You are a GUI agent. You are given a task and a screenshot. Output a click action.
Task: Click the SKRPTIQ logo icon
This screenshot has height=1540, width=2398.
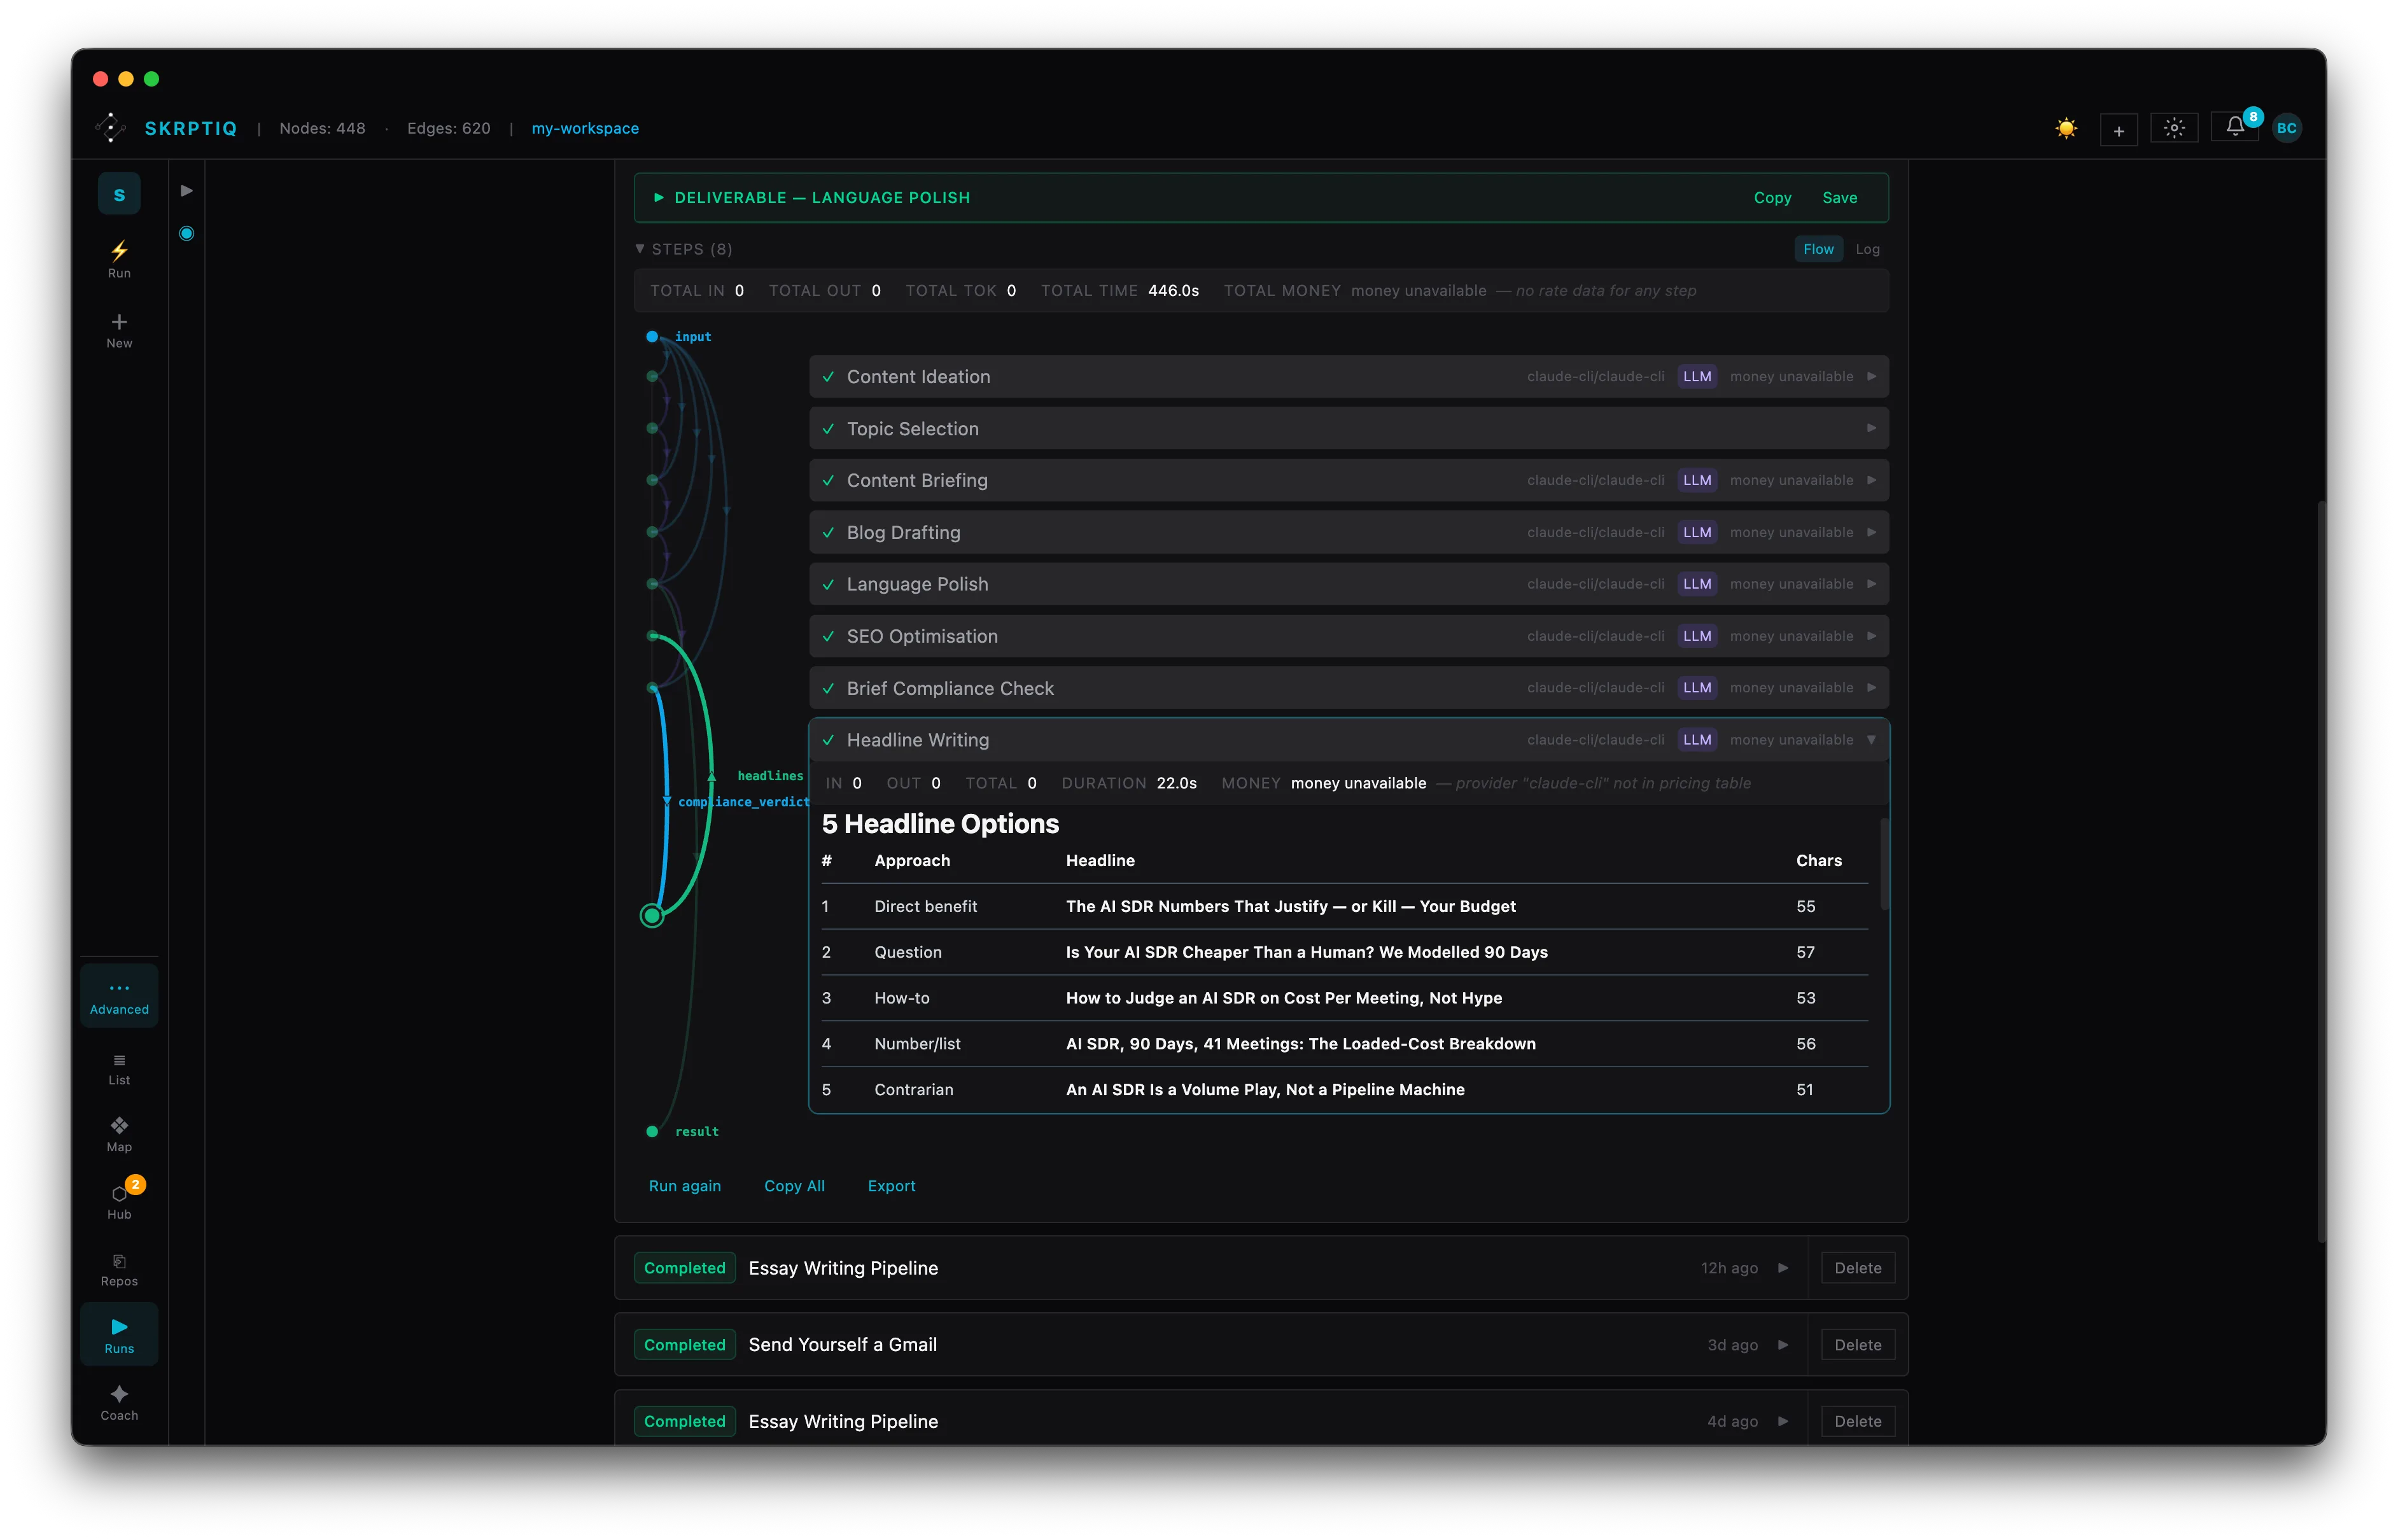pyautogui.click(x=110, y=128)
